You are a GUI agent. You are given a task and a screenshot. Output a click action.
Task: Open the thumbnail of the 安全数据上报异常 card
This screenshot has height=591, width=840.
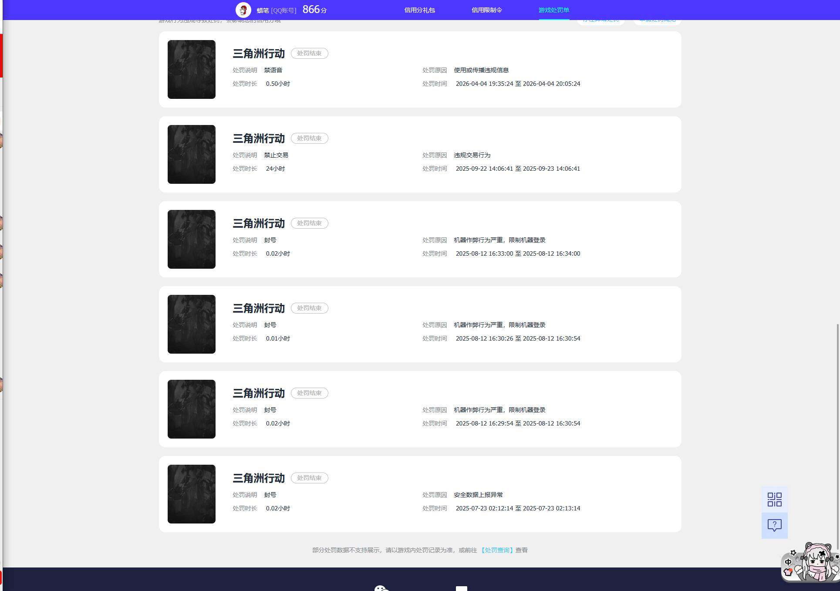(192, 494)
